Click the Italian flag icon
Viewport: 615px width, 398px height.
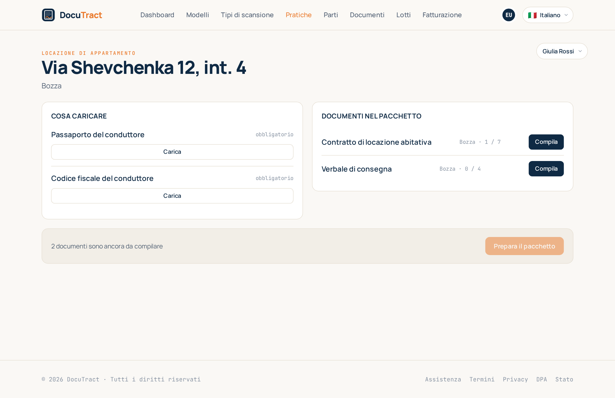(x=532, y=15)
